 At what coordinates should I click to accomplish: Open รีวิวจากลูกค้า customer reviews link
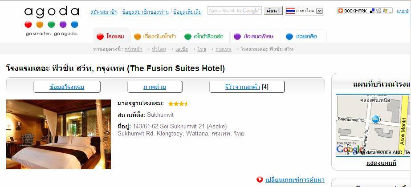[x=242, y=87]
